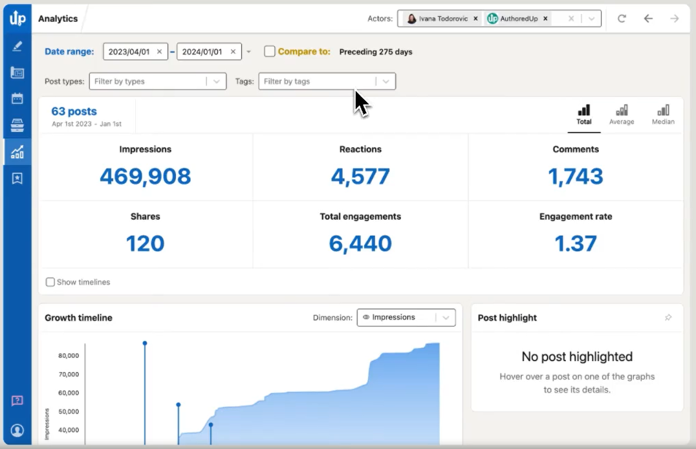The height and width of the screenshot is (449, 696).
Task: Click the account icon at the sidebar bottom
Action: (17, 430)
